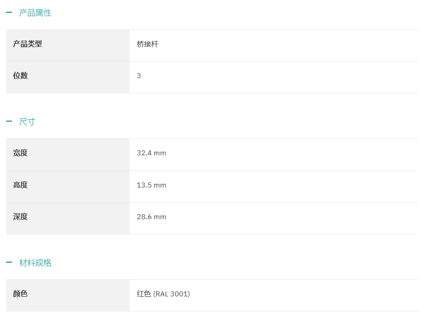Viewport: 424px width, 320px height.
Task: Collapse the 尺寸 section minus icon
Action: pos(9,121)
